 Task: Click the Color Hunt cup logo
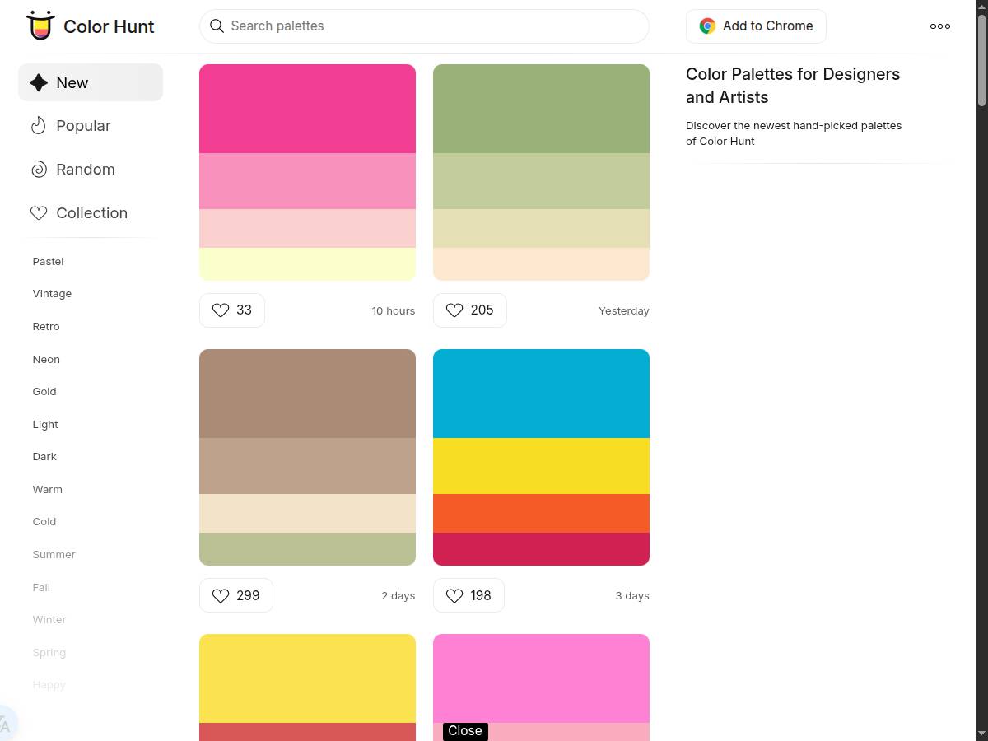point(40,26)
